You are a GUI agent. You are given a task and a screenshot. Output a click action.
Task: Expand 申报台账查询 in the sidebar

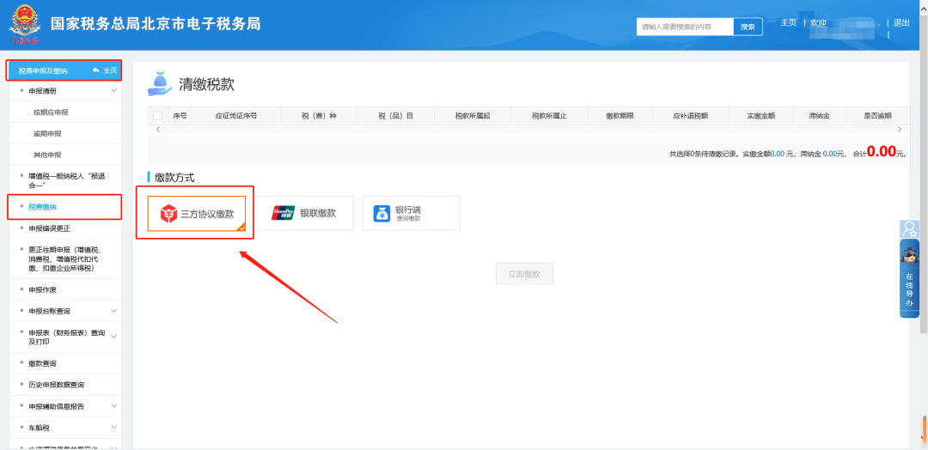pos(114,311)
